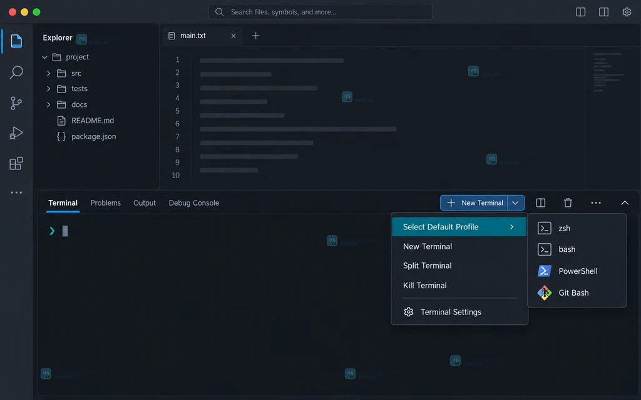Select the main.txt editor tab

point(202,36)
